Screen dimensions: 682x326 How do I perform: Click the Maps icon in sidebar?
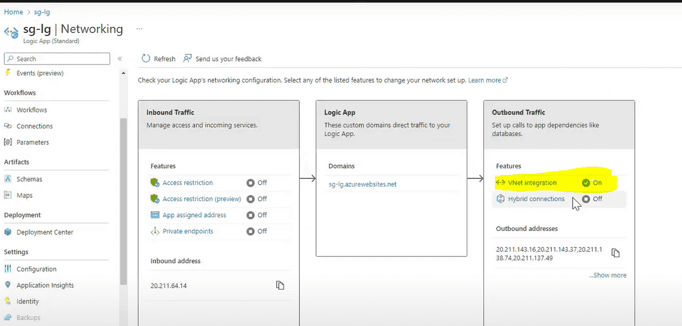click(x=8, y=195)
